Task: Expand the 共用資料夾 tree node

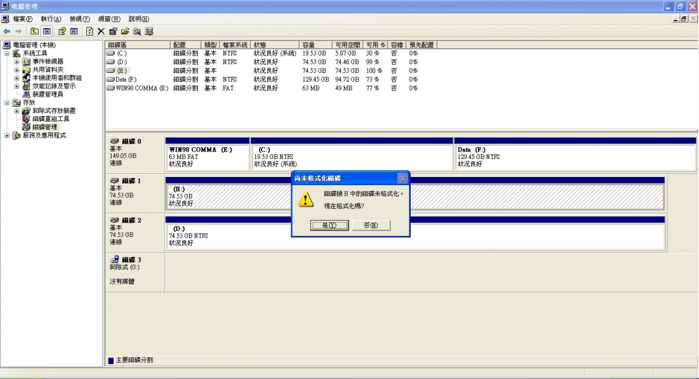Action: (16, 70)
